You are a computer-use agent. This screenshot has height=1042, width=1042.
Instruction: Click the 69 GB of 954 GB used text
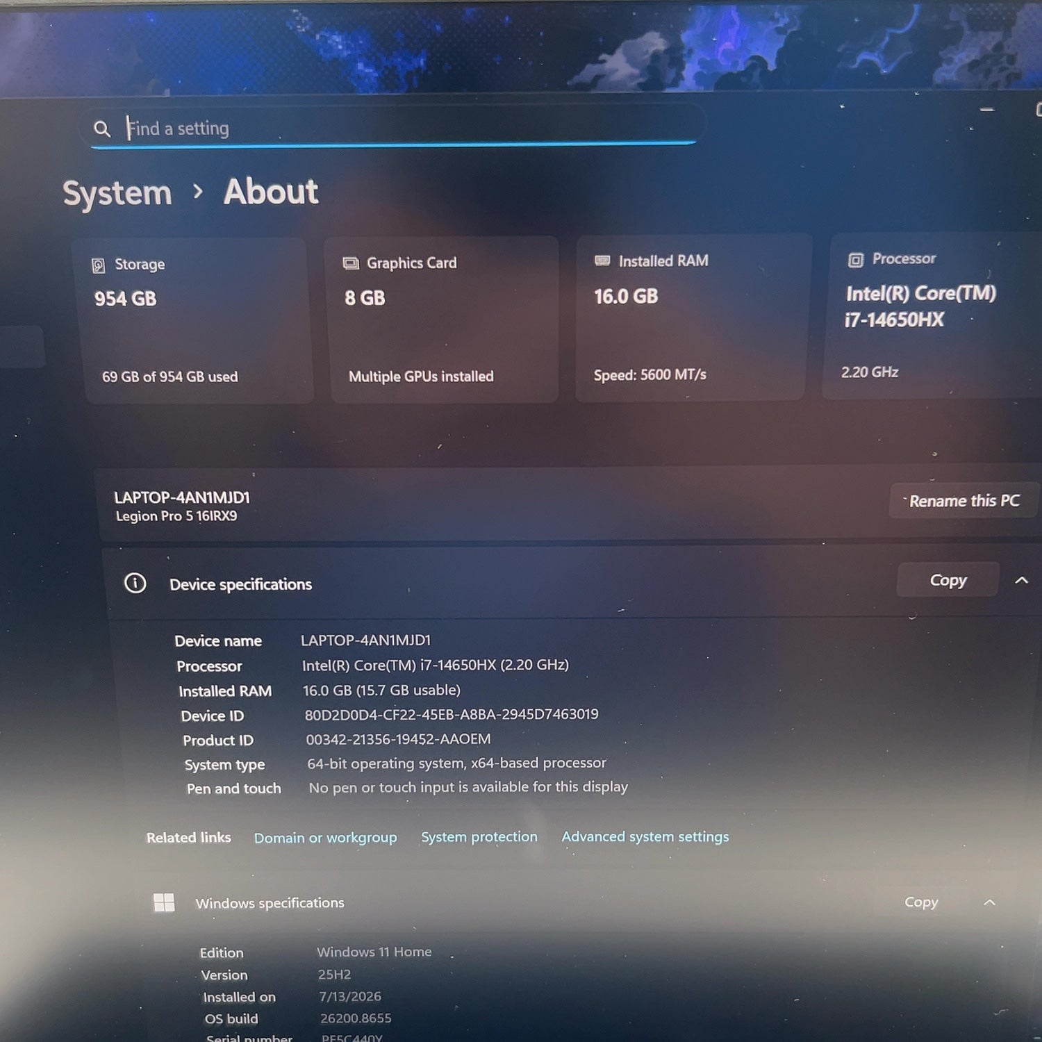[x=170, y=377]
